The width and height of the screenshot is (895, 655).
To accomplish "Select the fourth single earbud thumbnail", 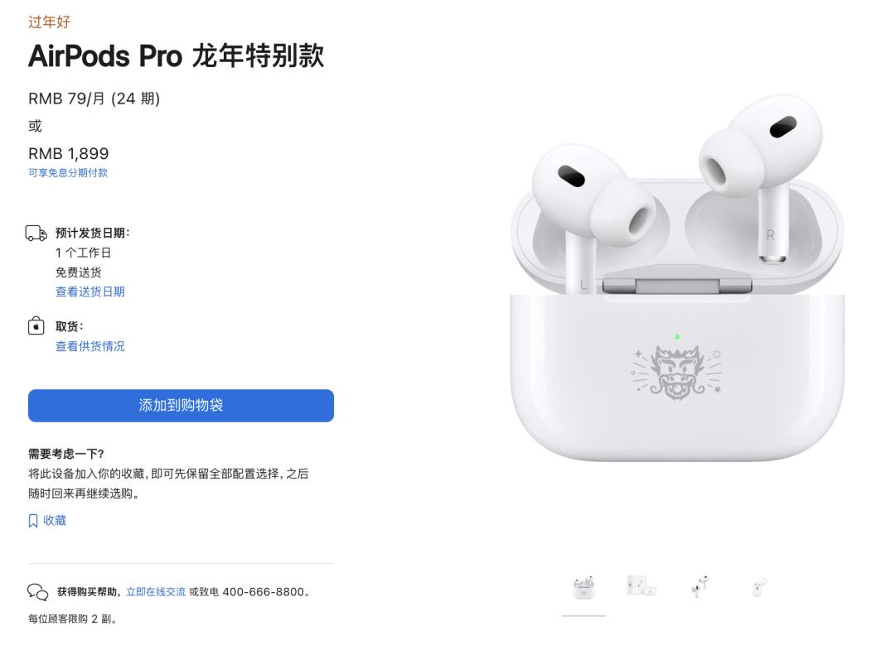I will point(758,586).
